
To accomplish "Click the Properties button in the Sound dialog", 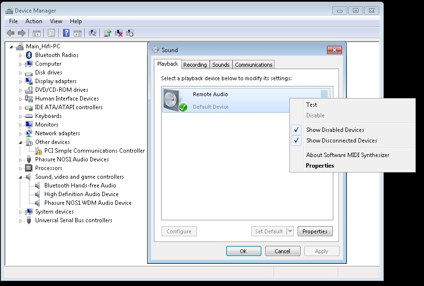I will (315, 231).
